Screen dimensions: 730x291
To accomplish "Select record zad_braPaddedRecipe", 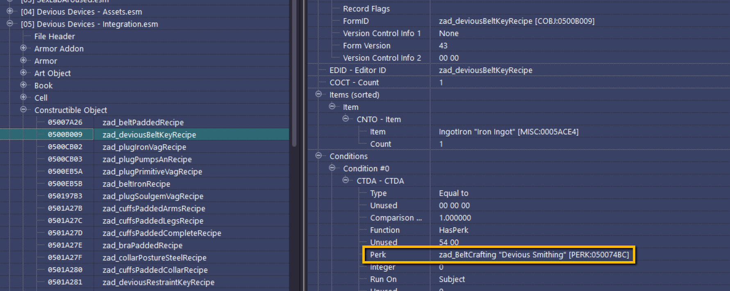I will [143, 246].
